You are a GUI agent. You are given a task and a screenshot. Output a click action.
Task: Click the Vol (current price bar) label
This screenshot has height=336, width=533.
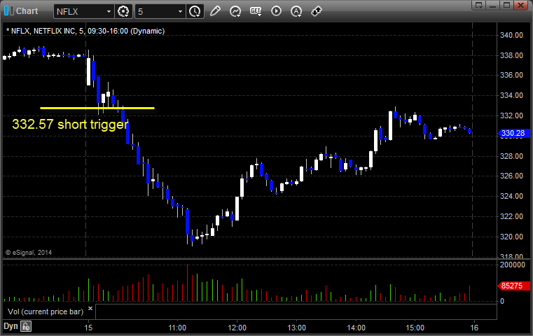(x=46, y=311)
